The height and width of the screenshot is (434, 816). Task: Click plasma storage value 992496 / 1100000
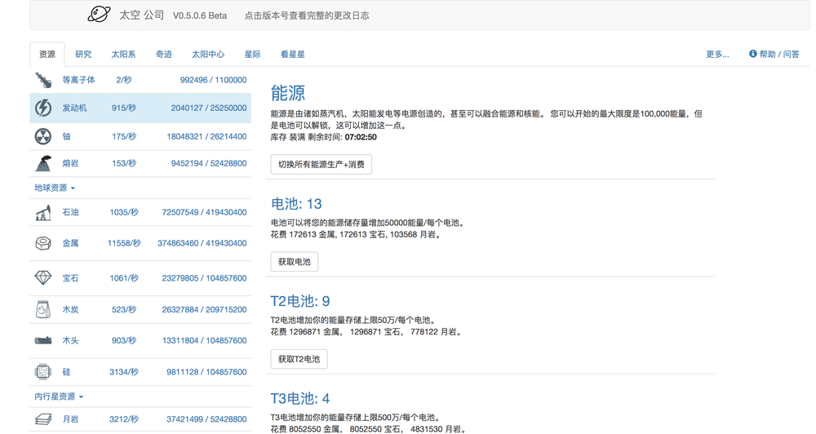213,80
